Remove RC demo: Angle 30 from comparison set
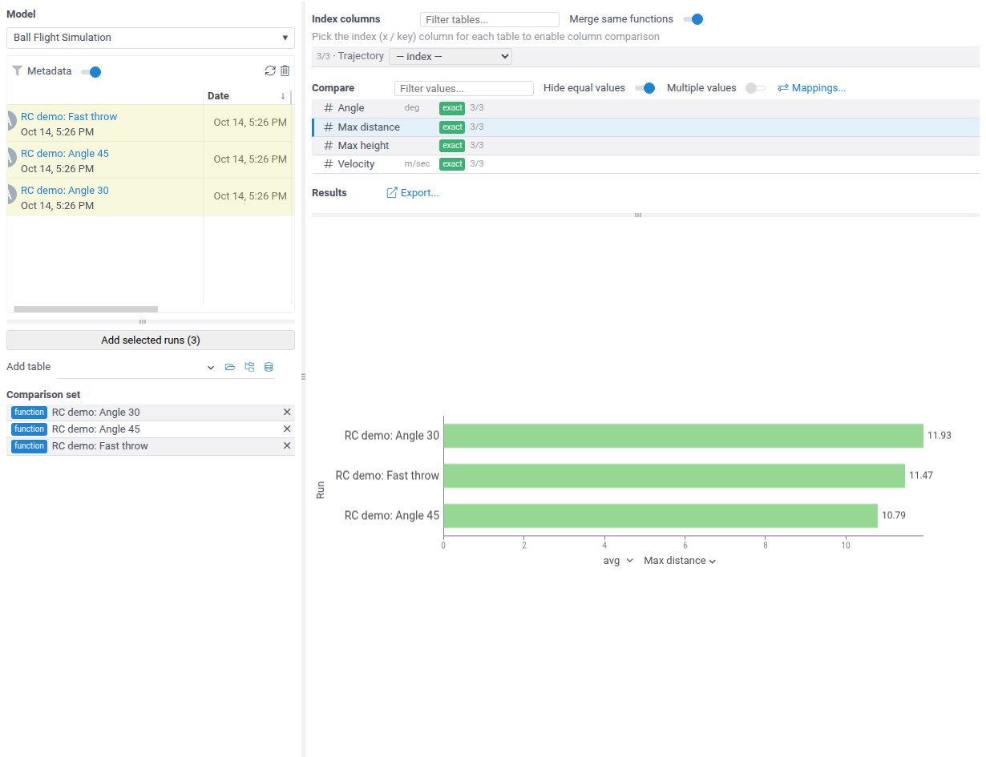Viewport: 986px width, 757px height. (287, 412)
